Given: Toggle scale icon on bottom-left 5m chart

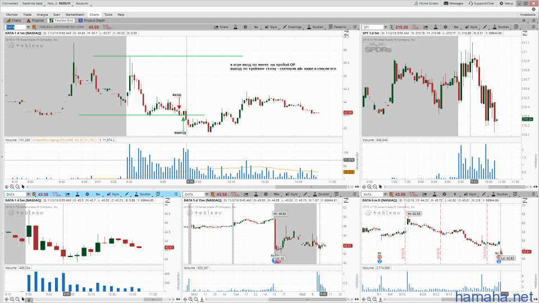Looking at the screenshot, I should 168,200.
